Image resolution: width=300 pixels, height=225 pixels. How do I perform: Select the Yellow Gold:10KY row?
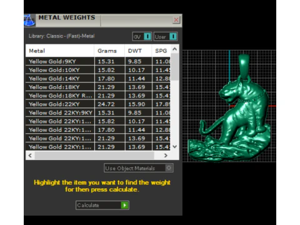pos(98,70)
